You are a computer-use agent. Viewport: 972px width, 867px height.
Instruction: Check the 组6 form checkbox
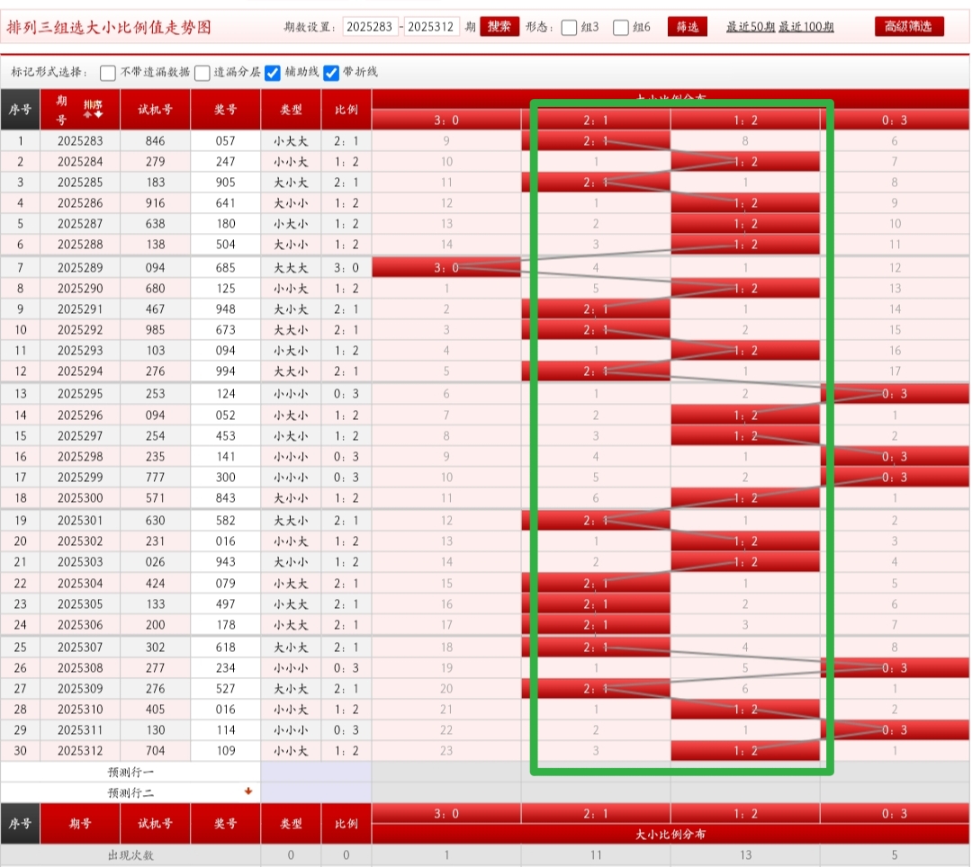(x=621, y=28)
